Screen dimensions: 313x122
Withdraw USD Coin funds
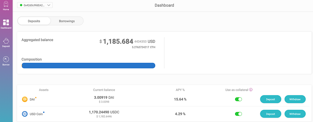click(x=295, y=114)
